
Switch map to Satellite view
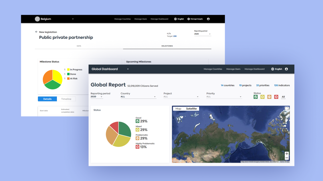point(191,109)
